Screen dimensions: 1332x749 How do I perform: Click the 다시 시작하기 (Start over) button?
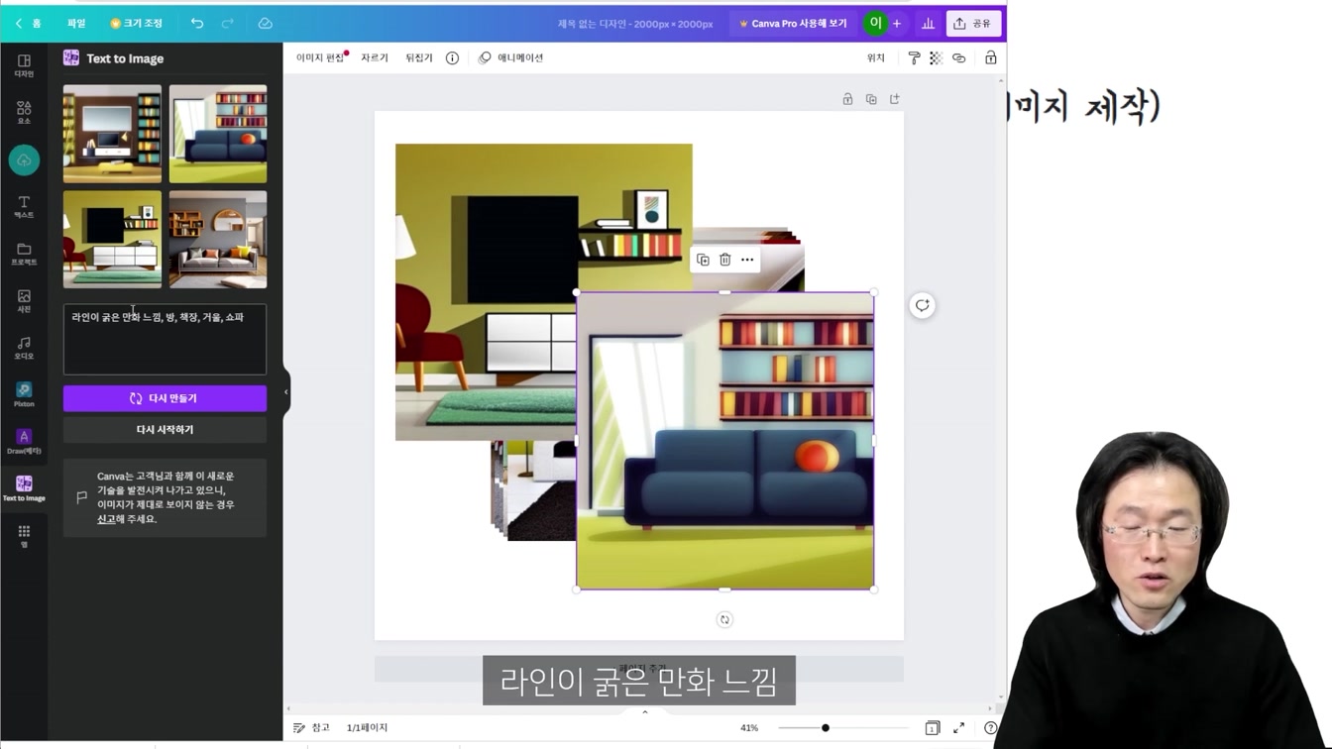click(x=165, y=430)
